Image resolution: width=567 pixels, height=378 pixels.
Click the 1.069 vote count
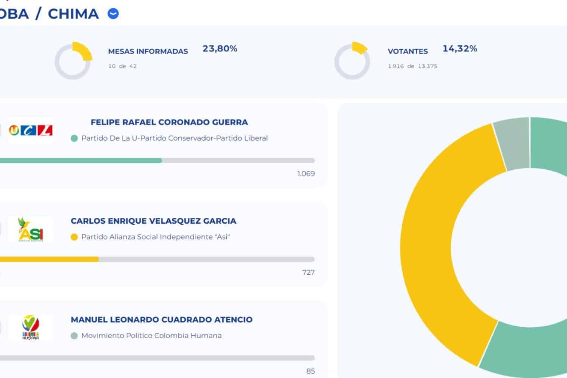306,174
